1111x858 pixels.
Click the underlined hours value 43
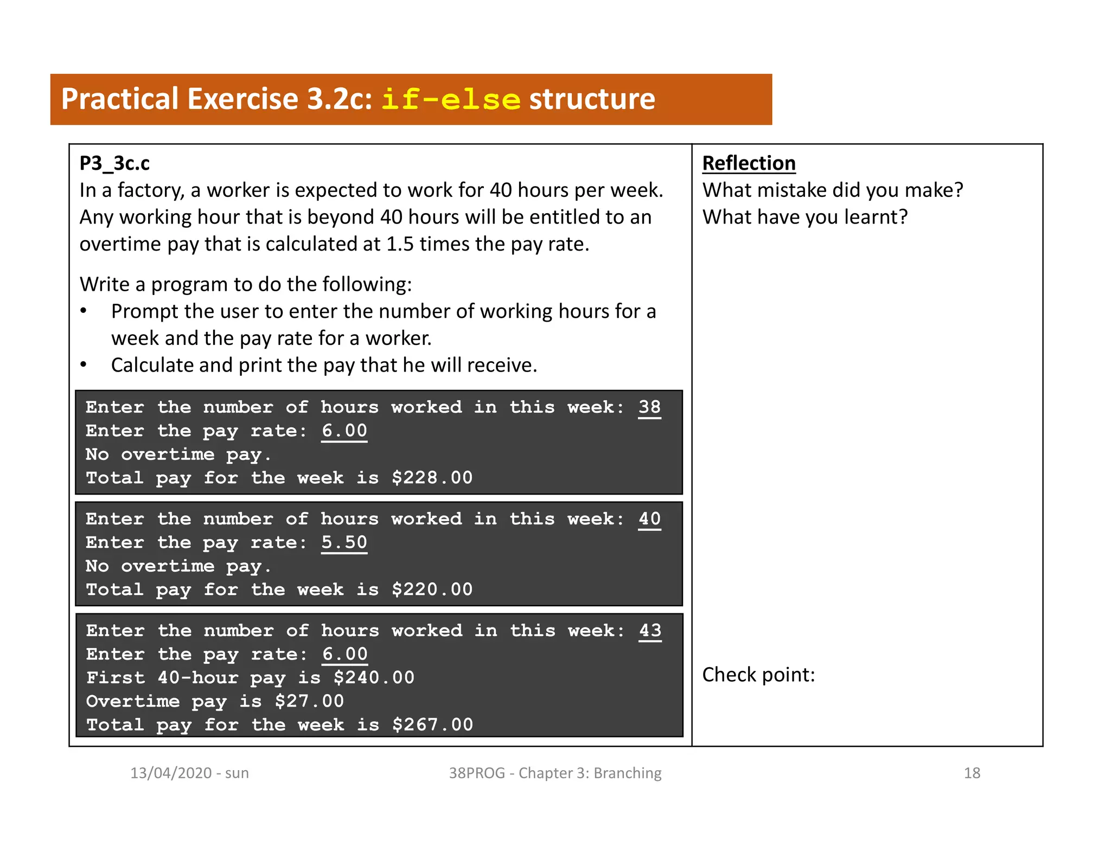pyautogui.click(x=650, y=631)
